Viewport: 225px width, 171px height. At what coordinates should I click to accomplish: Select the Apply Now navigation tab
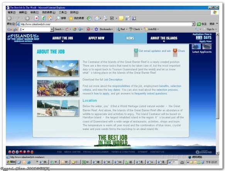96,38
